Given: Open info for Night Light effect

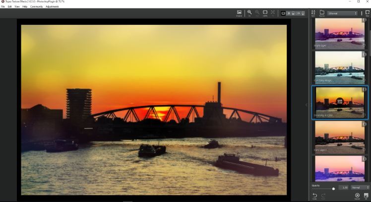Looking at the screenshot, I should [365, 20].
